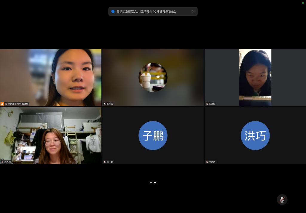Click the video feed of 范志超

[x=51, y=135]
